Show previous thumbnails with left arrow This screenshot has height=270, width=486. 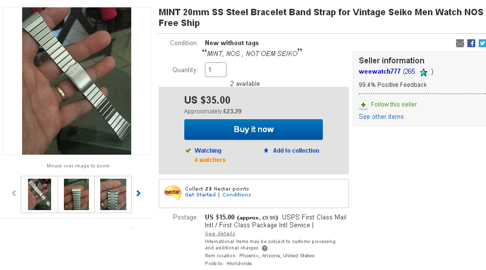coord(14,193)
